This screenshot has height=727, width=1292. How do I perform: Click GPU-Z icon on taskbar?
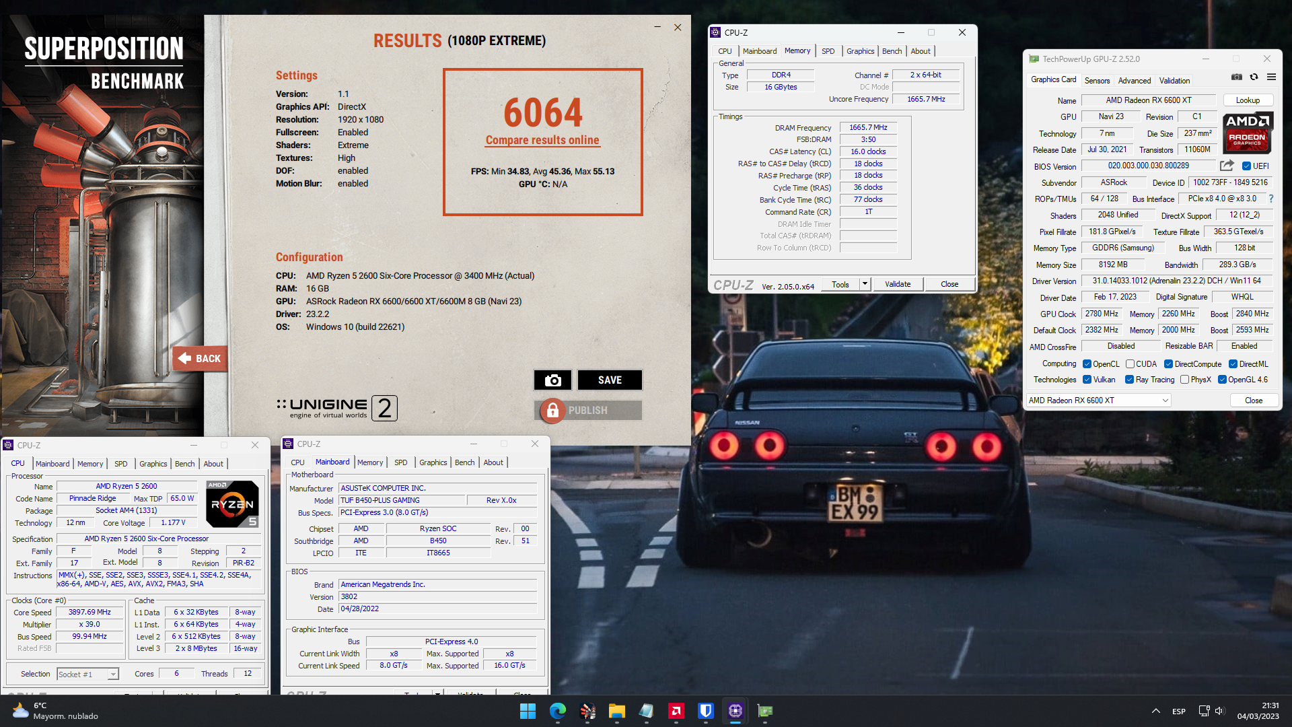(x=765, y=711)
